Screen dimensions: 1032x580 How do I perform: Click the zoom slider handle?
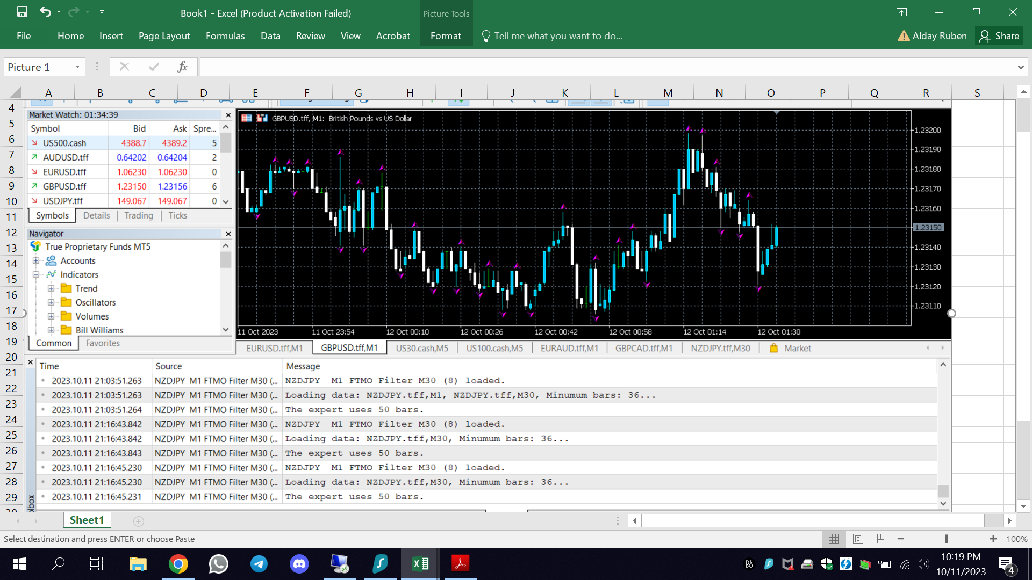tap(947, 539)
